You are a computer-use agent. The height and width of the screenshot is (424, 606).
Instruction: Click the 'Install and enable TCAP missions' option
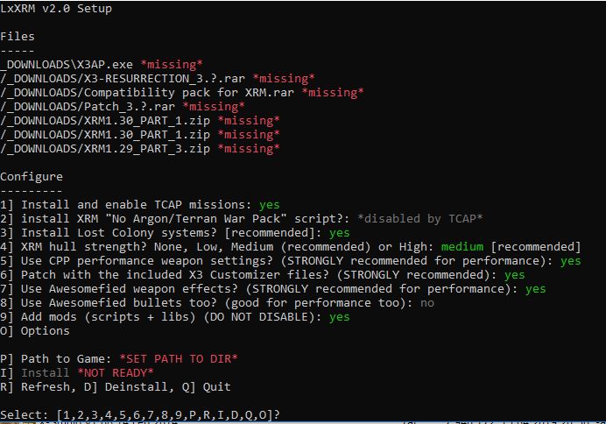[140, 204]
